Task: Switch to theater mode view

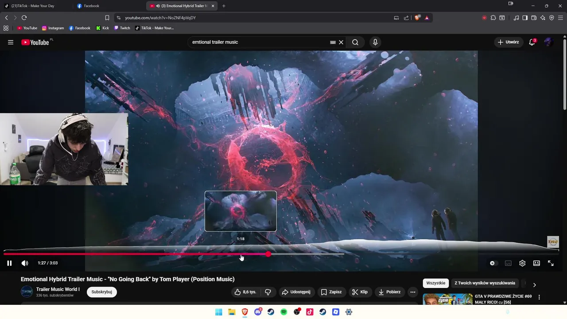Action: point(536,263)
